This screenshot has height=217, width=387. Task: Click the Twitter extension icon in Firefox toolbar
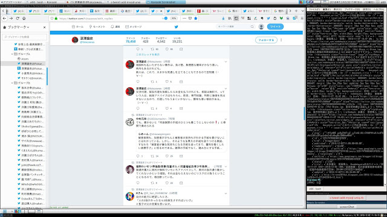pyautogui.click(x=268, y=19)
